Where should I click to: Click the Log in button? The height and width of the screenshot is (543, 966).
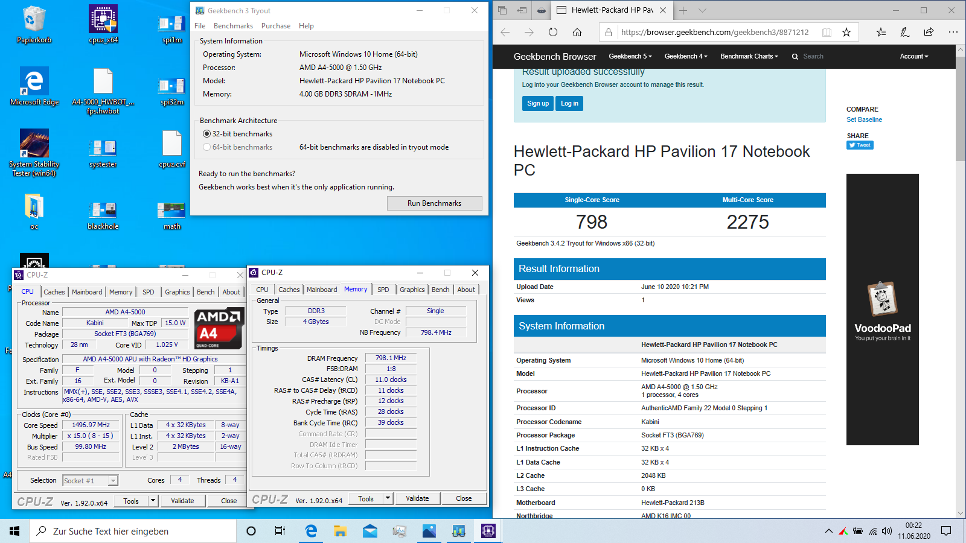click(569, 104)
